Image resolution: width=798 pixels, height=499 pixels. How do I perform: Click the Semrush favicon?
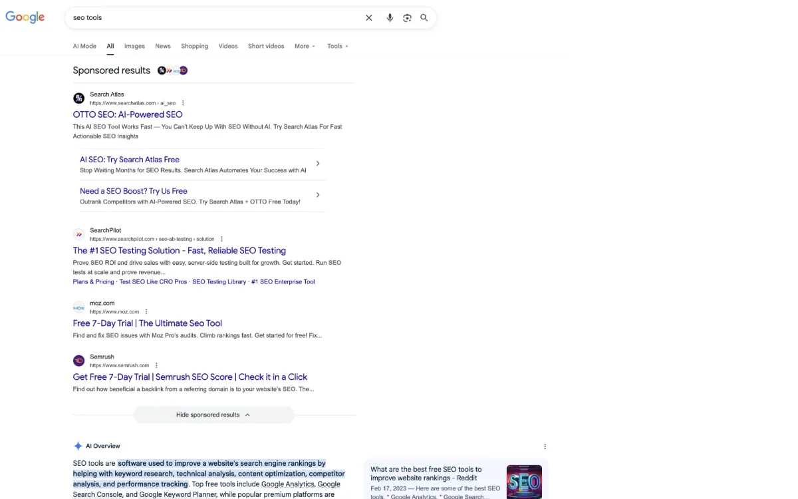coord(79,361)
